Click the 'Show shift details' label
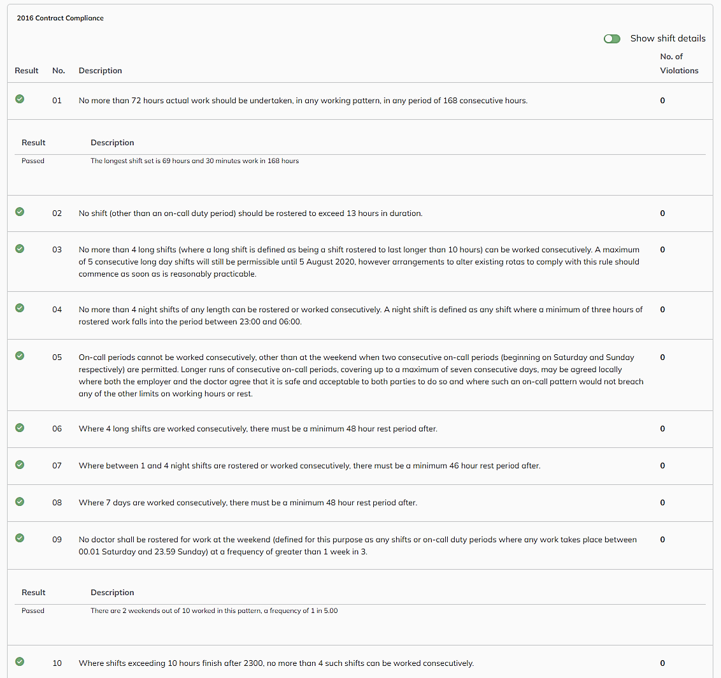721x678 pixels. [x=667, y=38]
